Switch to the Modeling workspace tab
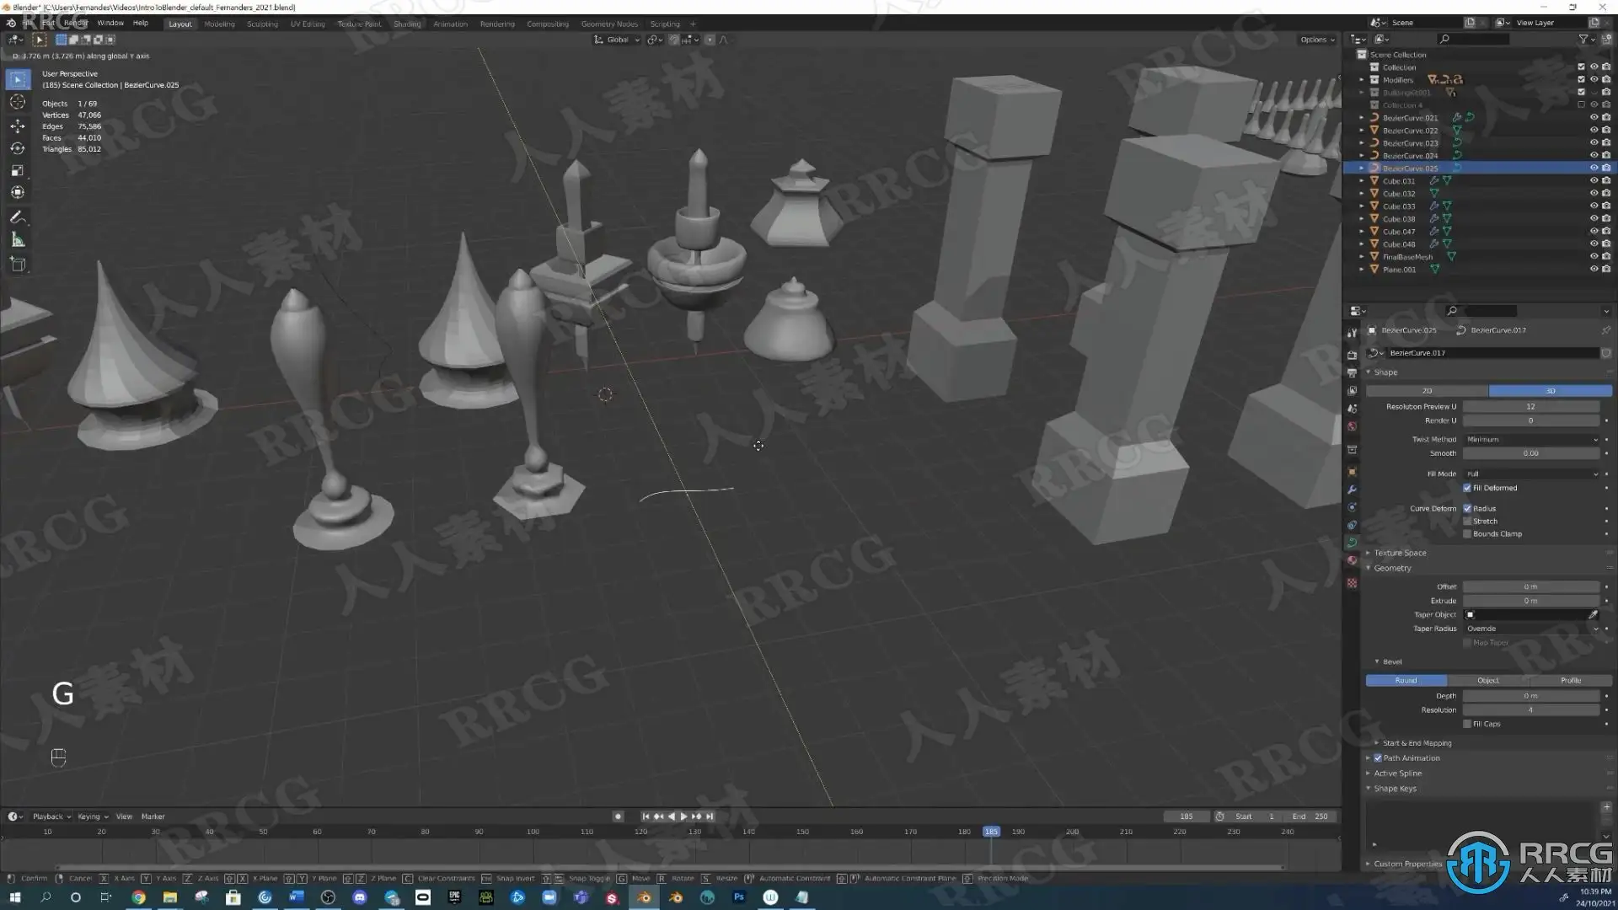Image resolution: width=1618 pixels, height=910 pixels. (x=219, y=24)
